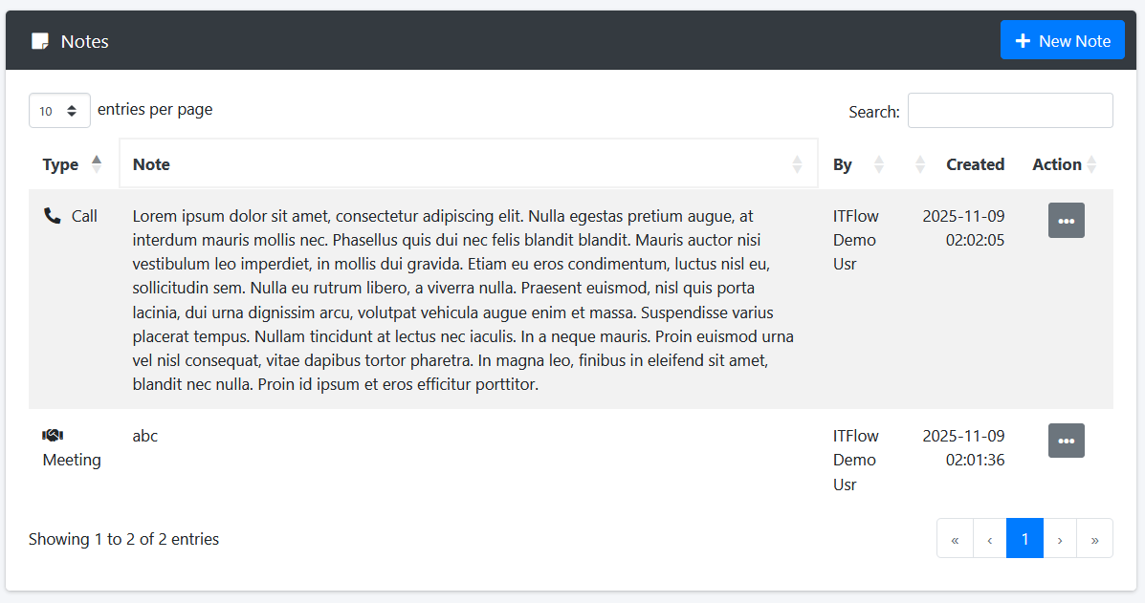This screenshot has width=1145, height=603.
Task: Click the Note column sort arrows
Action: tap(797, 164)
